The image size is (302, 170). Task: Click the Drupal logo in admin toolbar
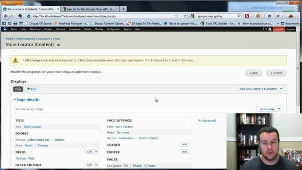click(5, 29)
